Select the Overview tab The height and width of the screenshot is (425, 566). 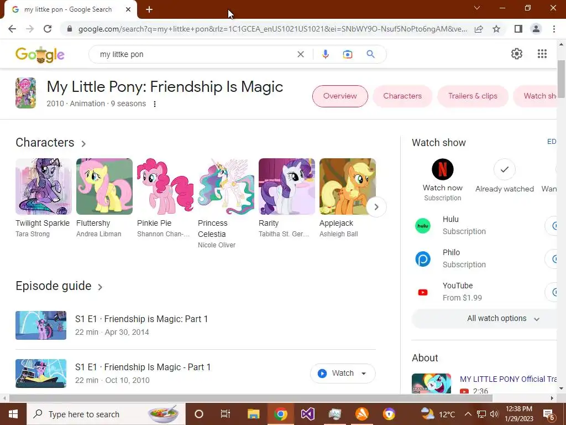point(340,96)
